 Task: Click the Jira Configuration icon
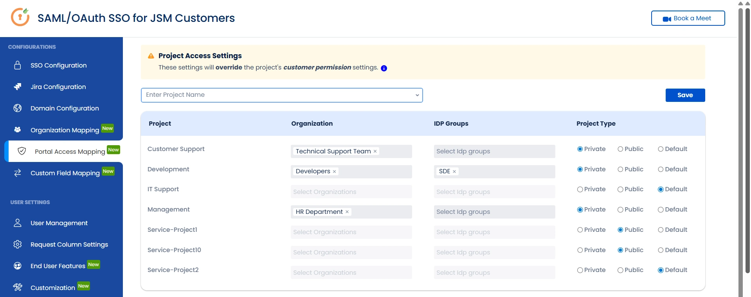tap(18, 87)
